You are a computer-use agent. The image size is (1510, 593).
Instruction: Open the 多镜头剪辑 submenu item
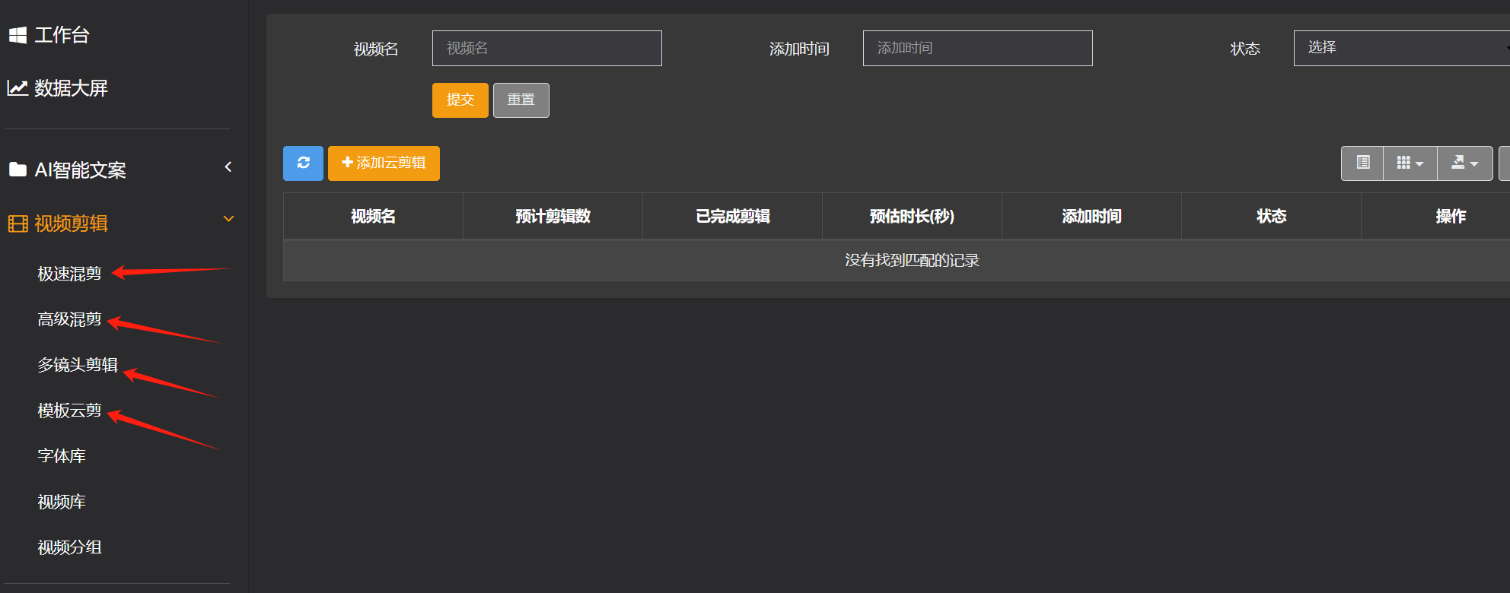click(x=78, y=365)
